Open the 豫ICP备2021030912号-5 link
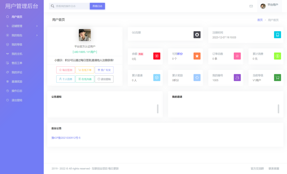The width and height of the screenshot is (287, 174). 66,138
